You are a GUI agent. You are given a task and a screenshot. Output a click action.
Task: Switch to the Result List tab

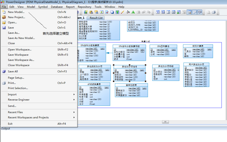coord(96,18)
